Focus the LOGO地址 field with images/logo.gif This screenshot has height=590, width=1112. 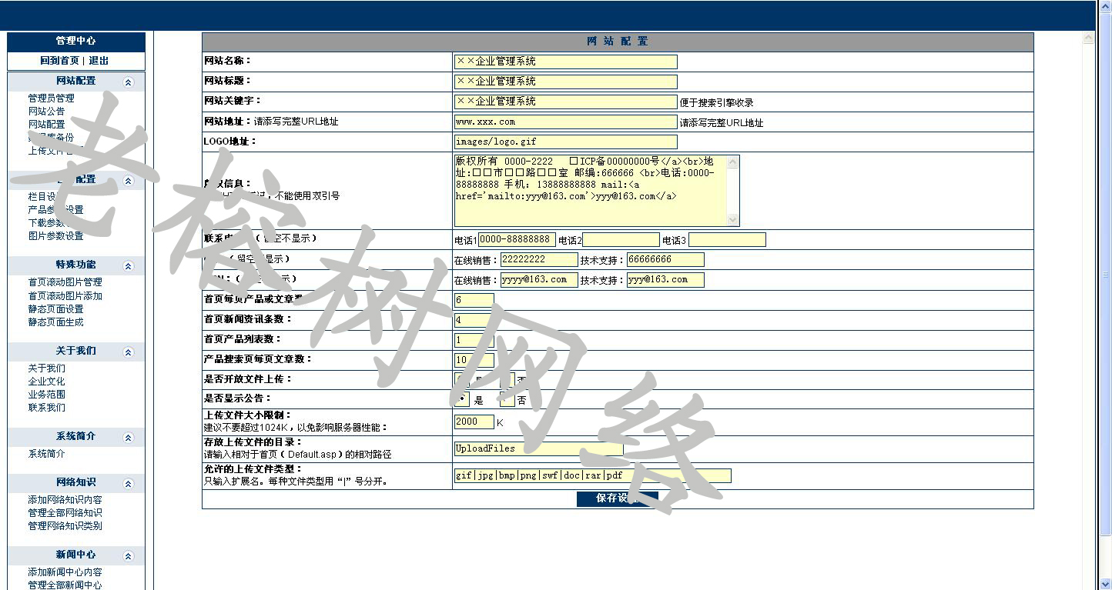point(565,142)
